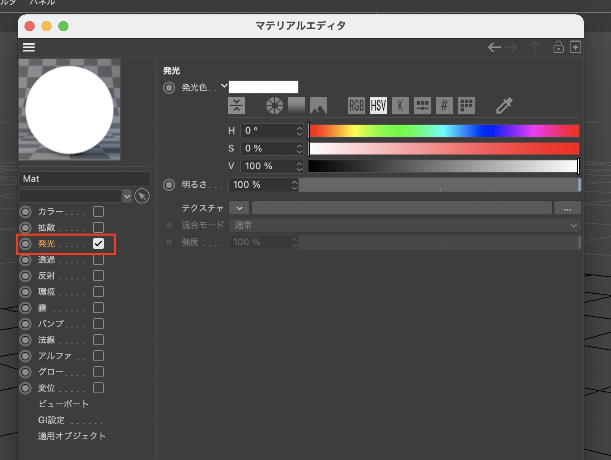The width and height of the screenshot is (611, 460).
Task: Open the ビューポート settings page
Action: (x=63, y=404)
